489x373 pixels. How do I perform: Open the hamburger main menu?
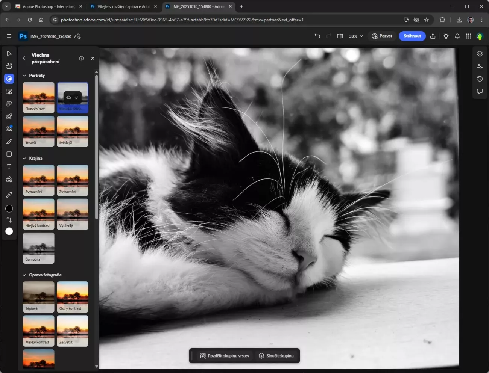[x=9, y=36]
